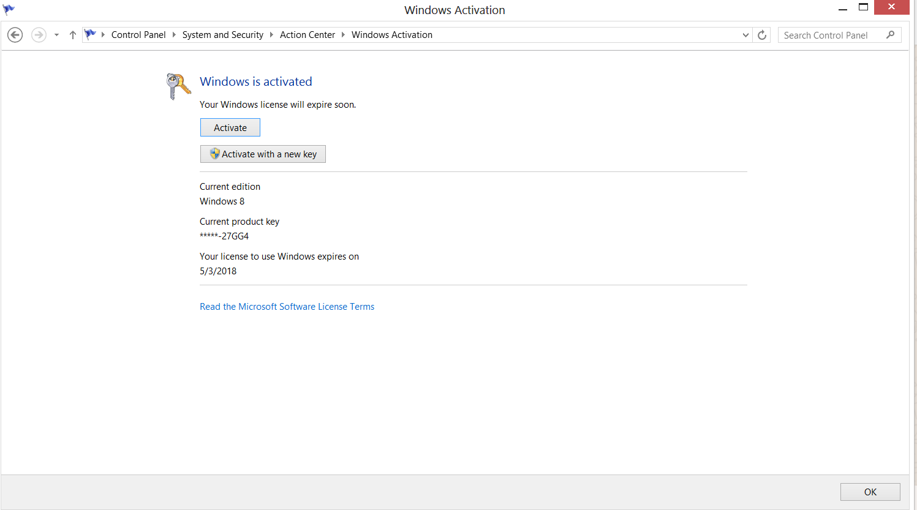This screenshot has height=510, width=917.
Task: Go up one level with Up arrow
Action: pos(72,35)
